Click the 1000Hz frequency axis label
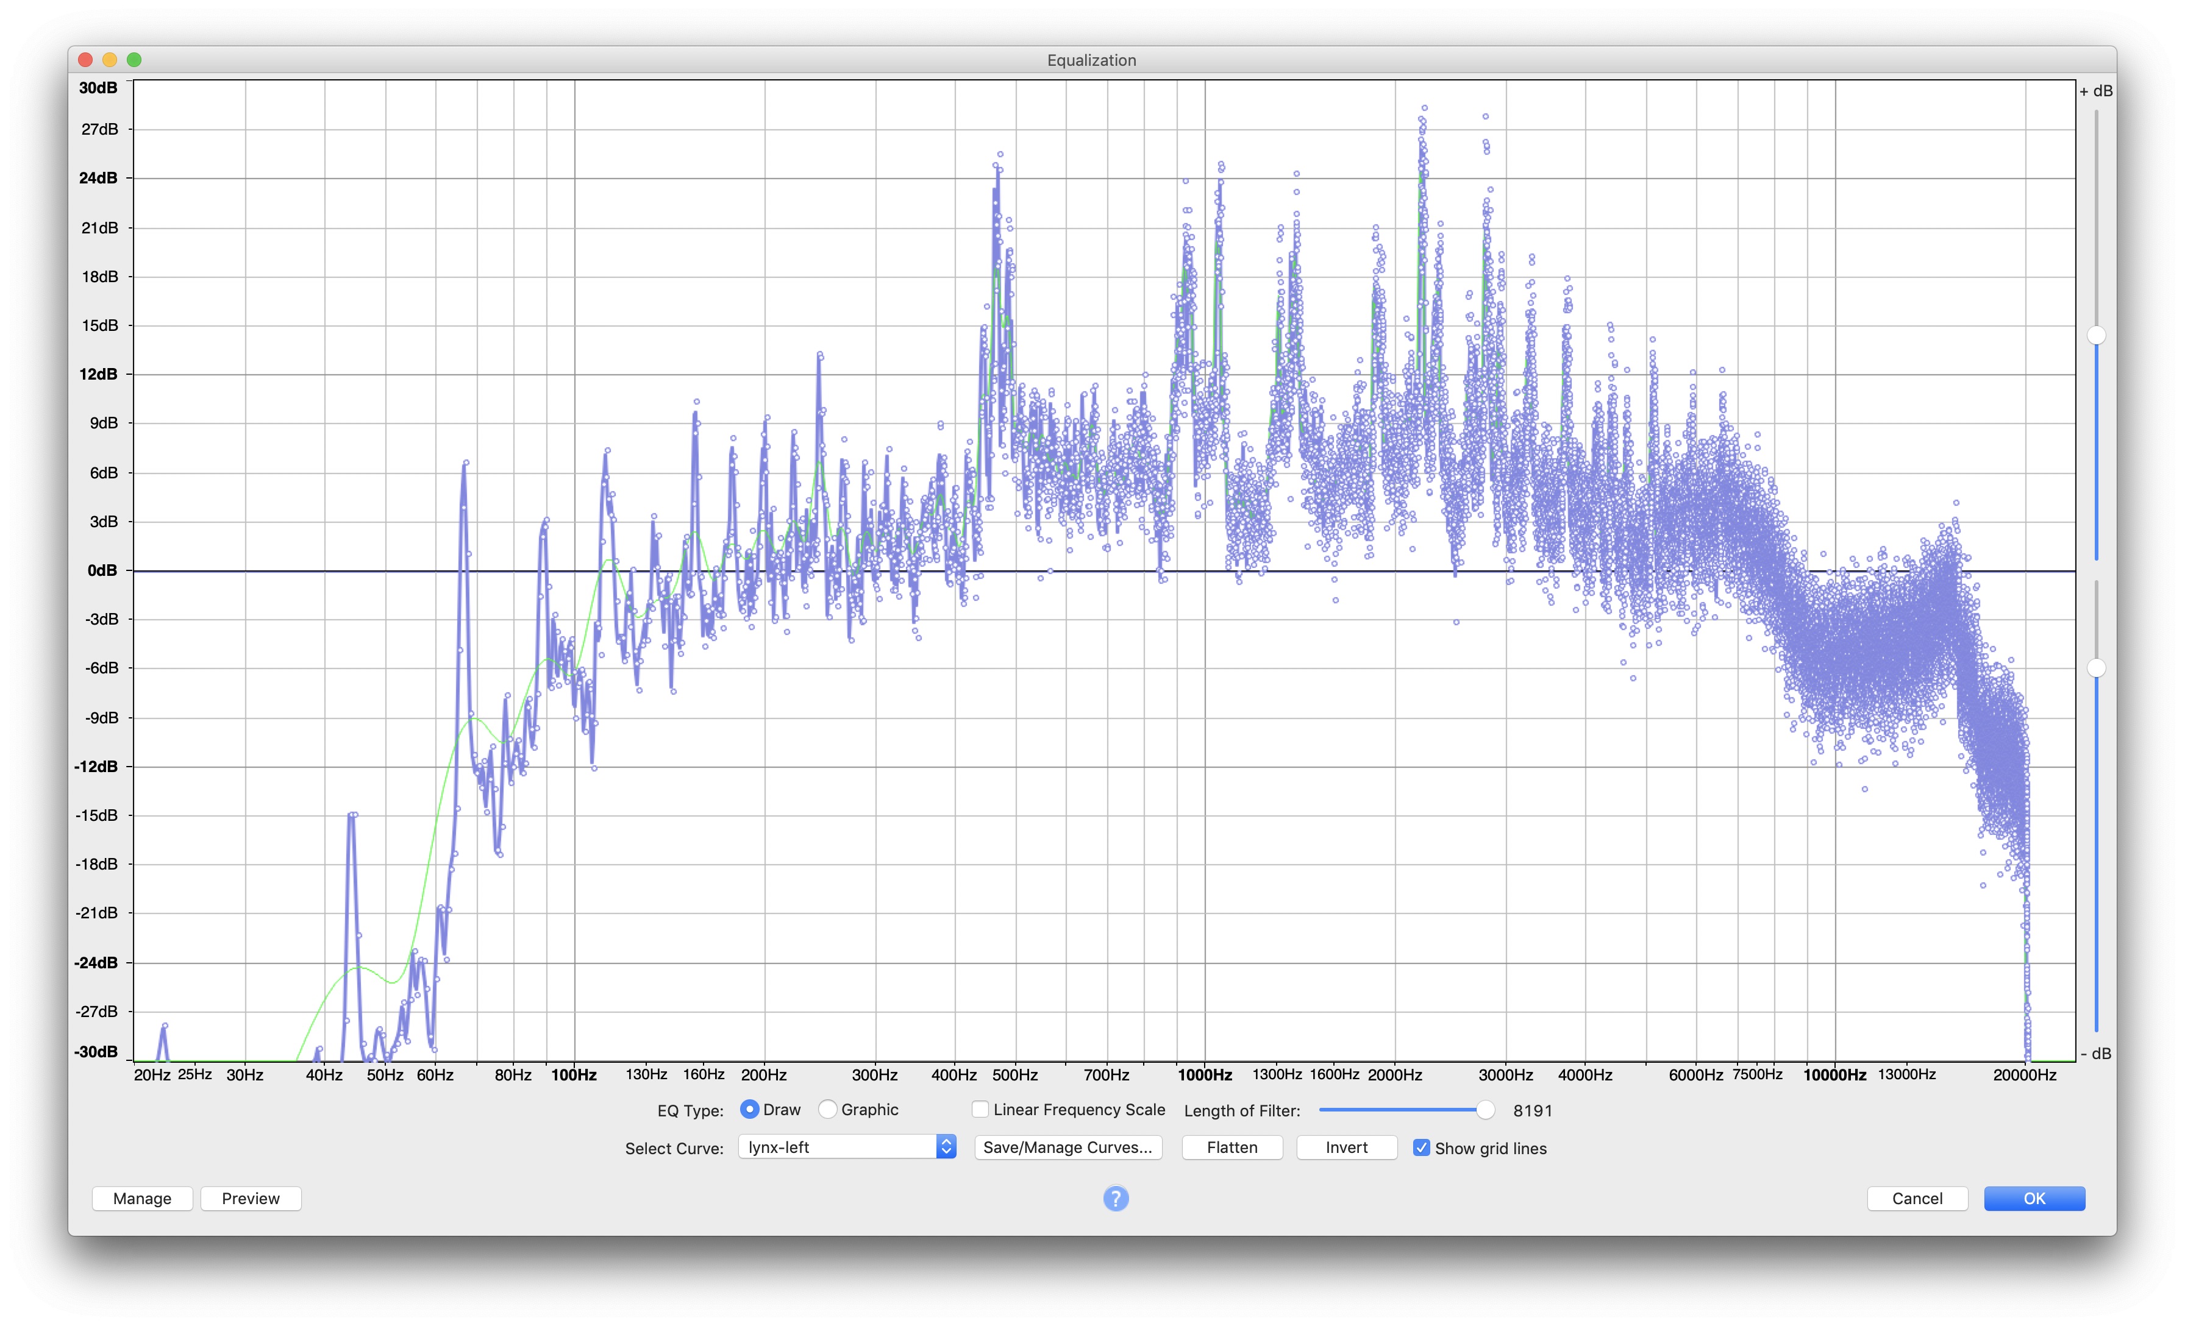The width and height of the screenshot is (2185, 1326). coord(1204,1075)
